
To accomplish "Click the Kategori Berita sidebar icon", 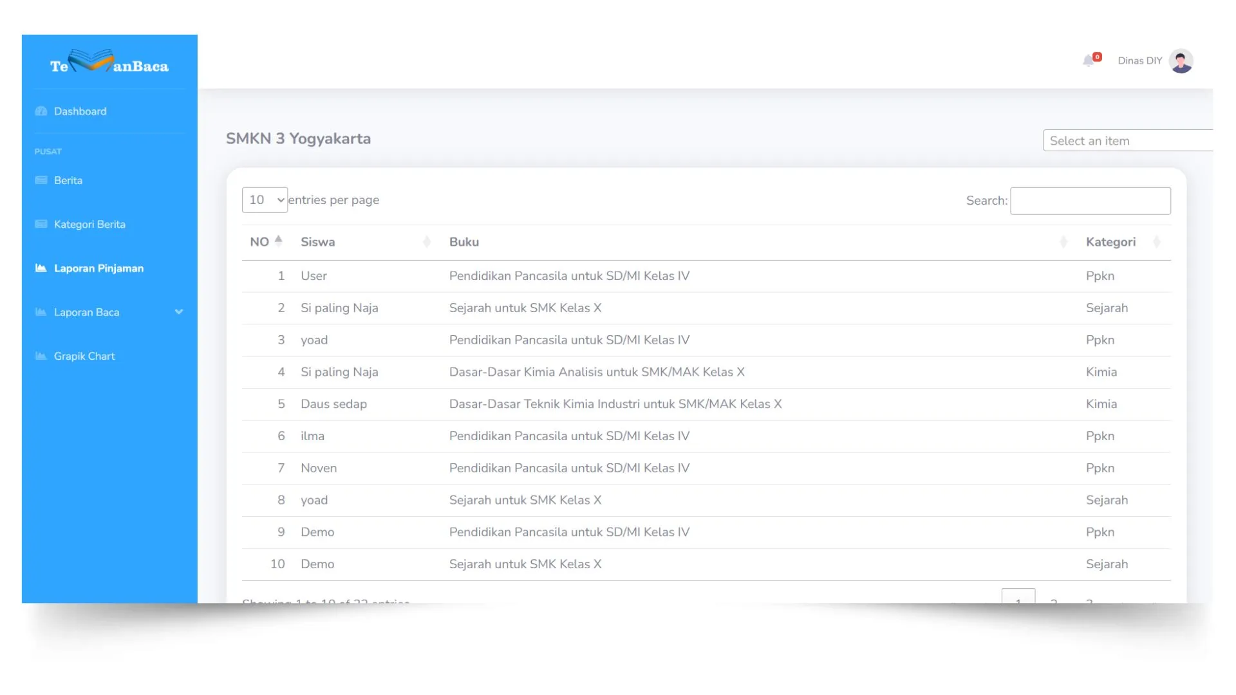I will tap(41, 224).
